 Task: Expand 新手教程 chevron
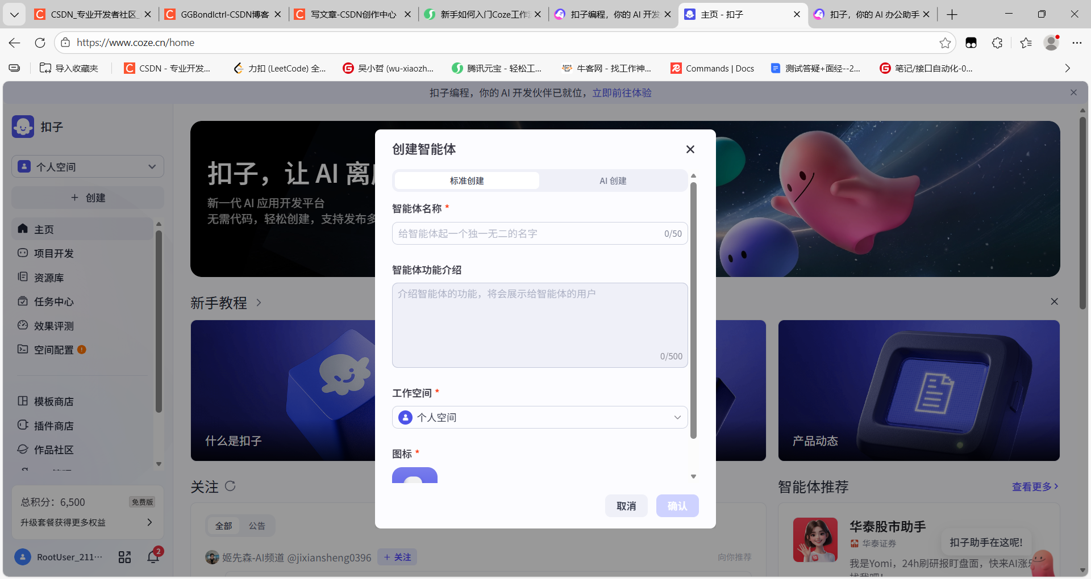259,303
